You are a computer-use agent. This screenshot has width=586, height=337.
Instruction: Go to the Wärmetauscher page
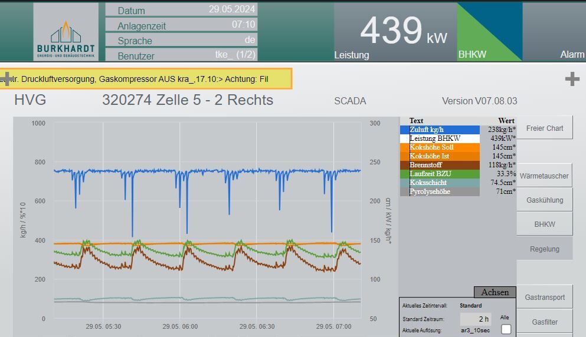click(544, 176)
